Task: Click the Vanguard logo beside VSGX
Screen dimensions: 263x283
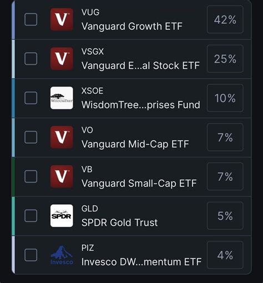Action: [62, 59]
